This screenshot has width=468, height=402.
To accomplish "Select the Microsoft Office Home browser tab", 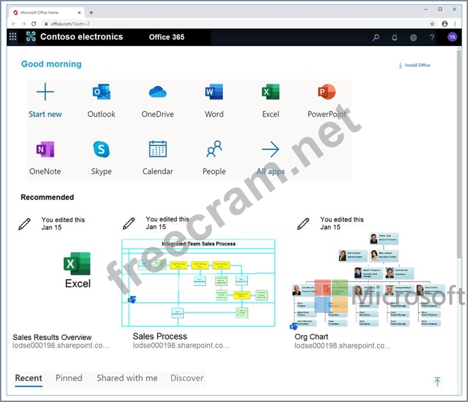I will 47,13.
